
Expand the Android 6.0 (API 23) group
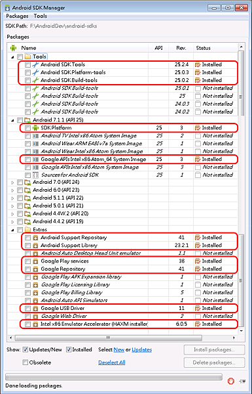(13, 190)
